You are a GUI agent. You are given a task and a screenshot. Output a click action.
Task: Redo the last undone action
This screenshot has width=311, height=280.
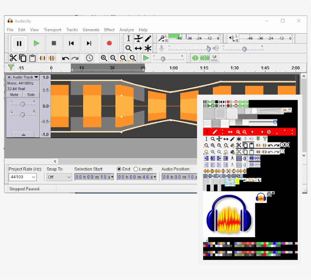point(75,58)
